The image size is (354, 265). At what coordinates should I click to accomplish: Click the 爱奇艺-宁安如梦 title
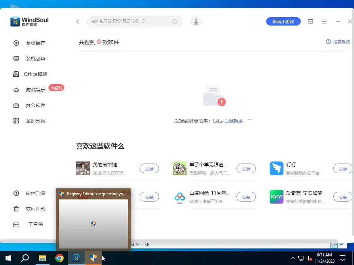point(304,193)
